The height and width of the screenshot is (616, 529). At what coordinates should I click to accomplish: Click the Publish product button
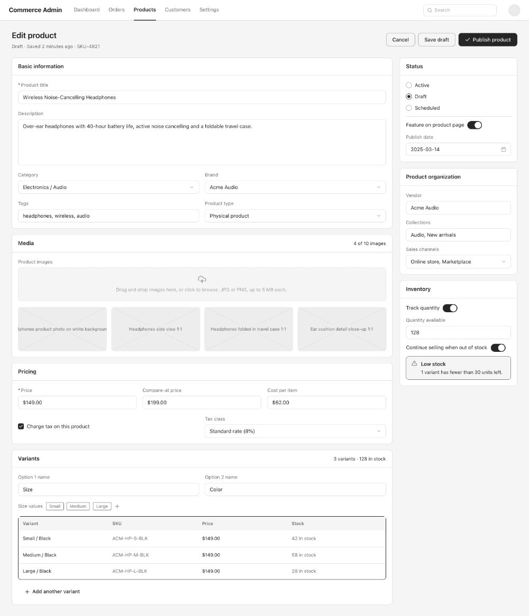tap(488, 40)
